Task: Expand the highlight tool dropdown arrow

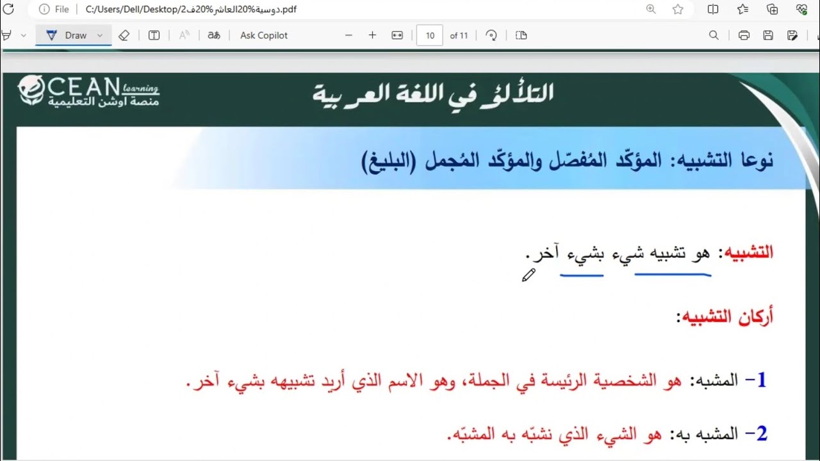Action: [24, 35]
